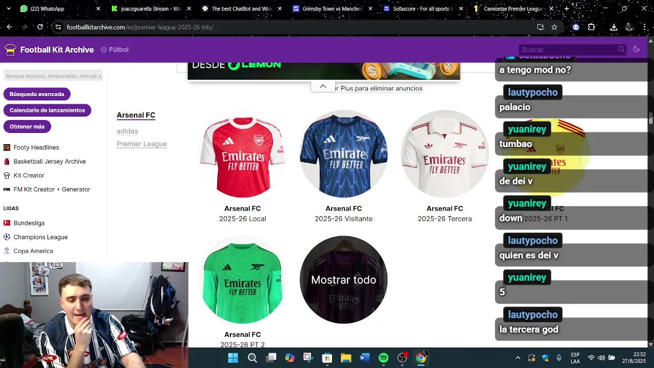Viewport: 654px width, 368px height.
Task: Open volume control in system tray
Action: pos(601,358)
